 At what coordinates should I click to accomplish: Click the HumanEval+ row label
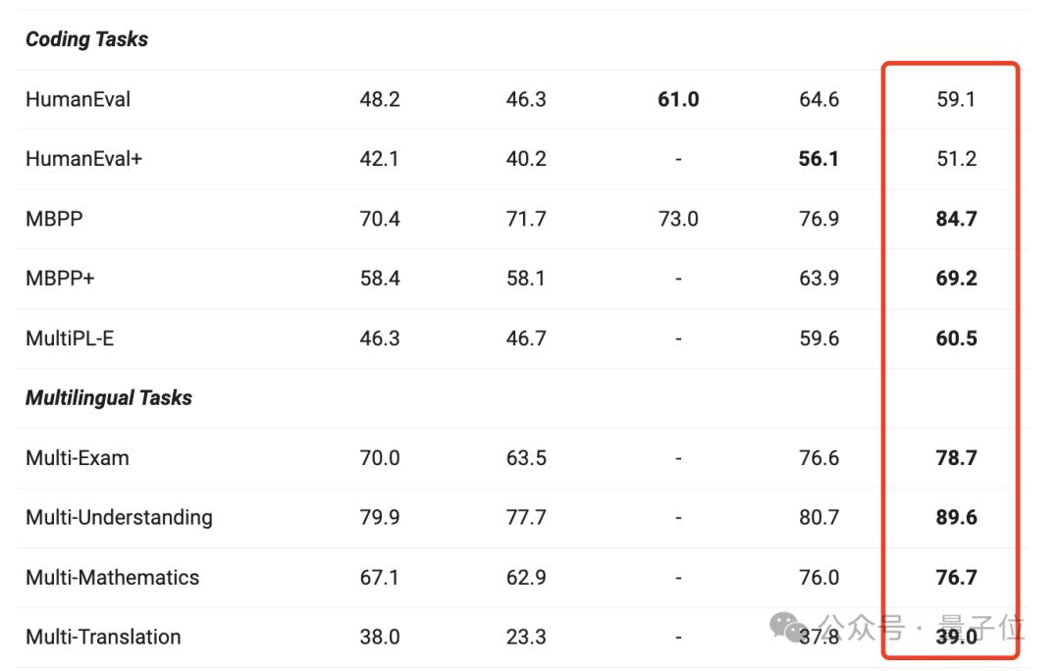point(83,159)
